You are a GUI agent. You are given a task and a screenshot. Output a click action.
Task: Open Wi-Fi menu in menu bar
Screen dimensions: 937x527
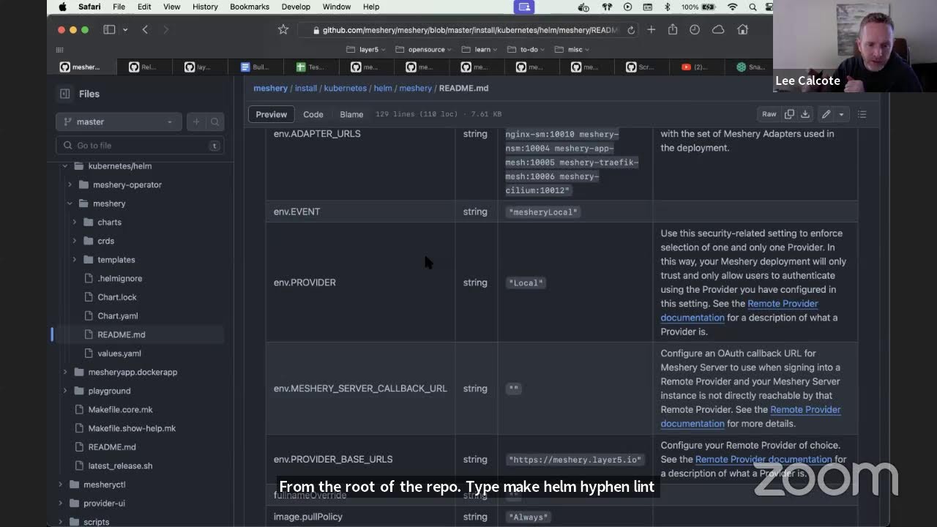click(x=733, y=7)
